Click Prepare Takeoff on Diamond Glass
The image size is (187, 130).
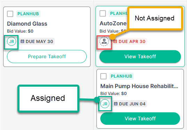click(x=47, y=57)
